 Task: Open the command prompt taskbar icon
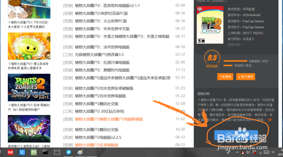click(x=45, y=152)
